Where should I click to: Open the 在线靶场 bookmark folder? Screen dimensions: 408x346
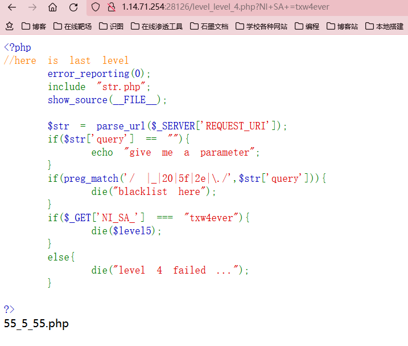(x=73, y=26)
